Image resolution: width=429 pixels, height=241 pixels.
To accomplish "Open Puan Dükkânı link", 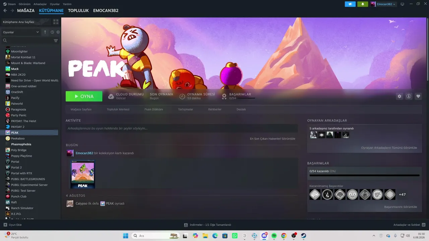I will pyautogui.click(x=154, y=109).
